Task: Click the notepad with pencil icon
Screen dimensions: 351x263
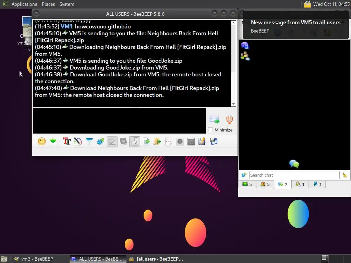Action: [x=202, y=141]
